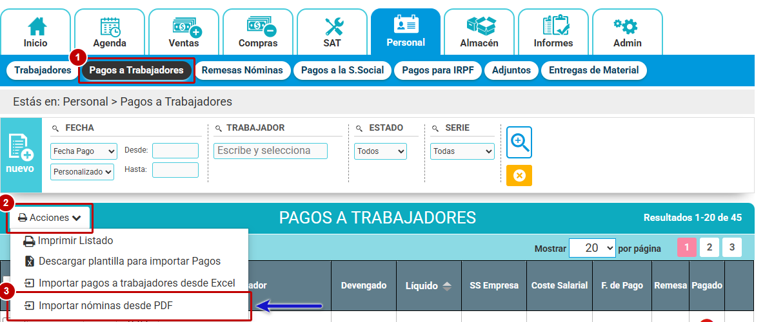Open the Personalizado period dropdown
Image resolution: width=774 pixels, height=322 pixels.
[82, 172]
